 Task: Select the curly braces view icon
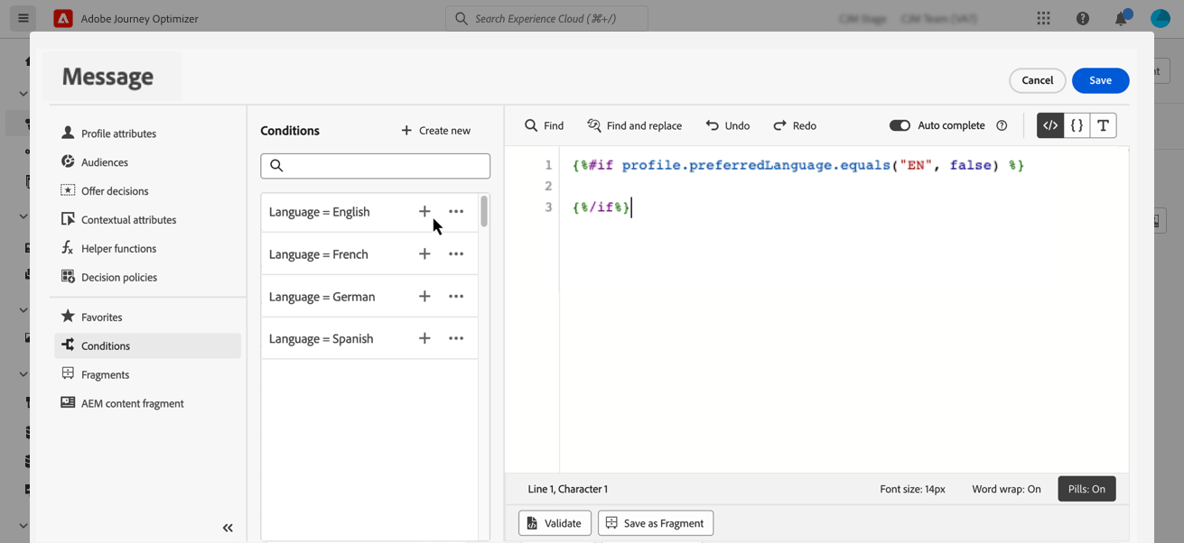[1077, 125]
